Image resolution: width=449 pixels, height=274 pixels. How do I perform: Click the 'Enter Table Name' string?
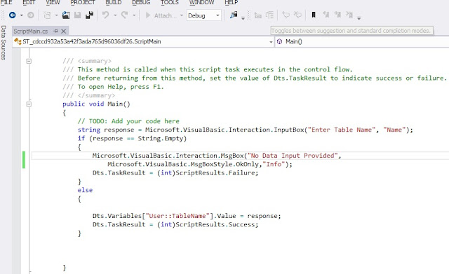coord(342,130)
